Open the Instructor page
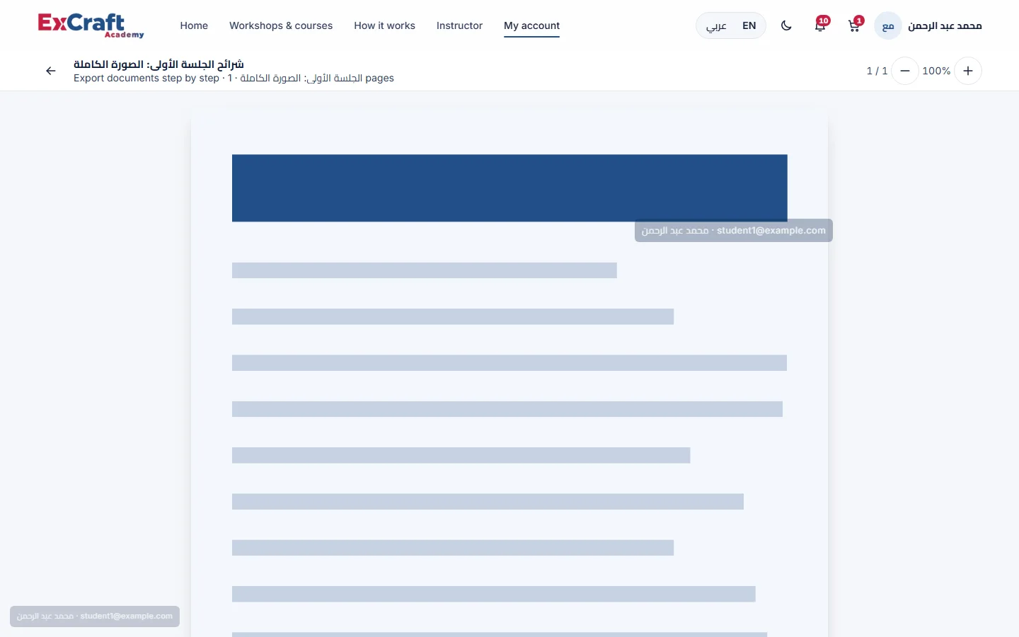 pos(459,25)
